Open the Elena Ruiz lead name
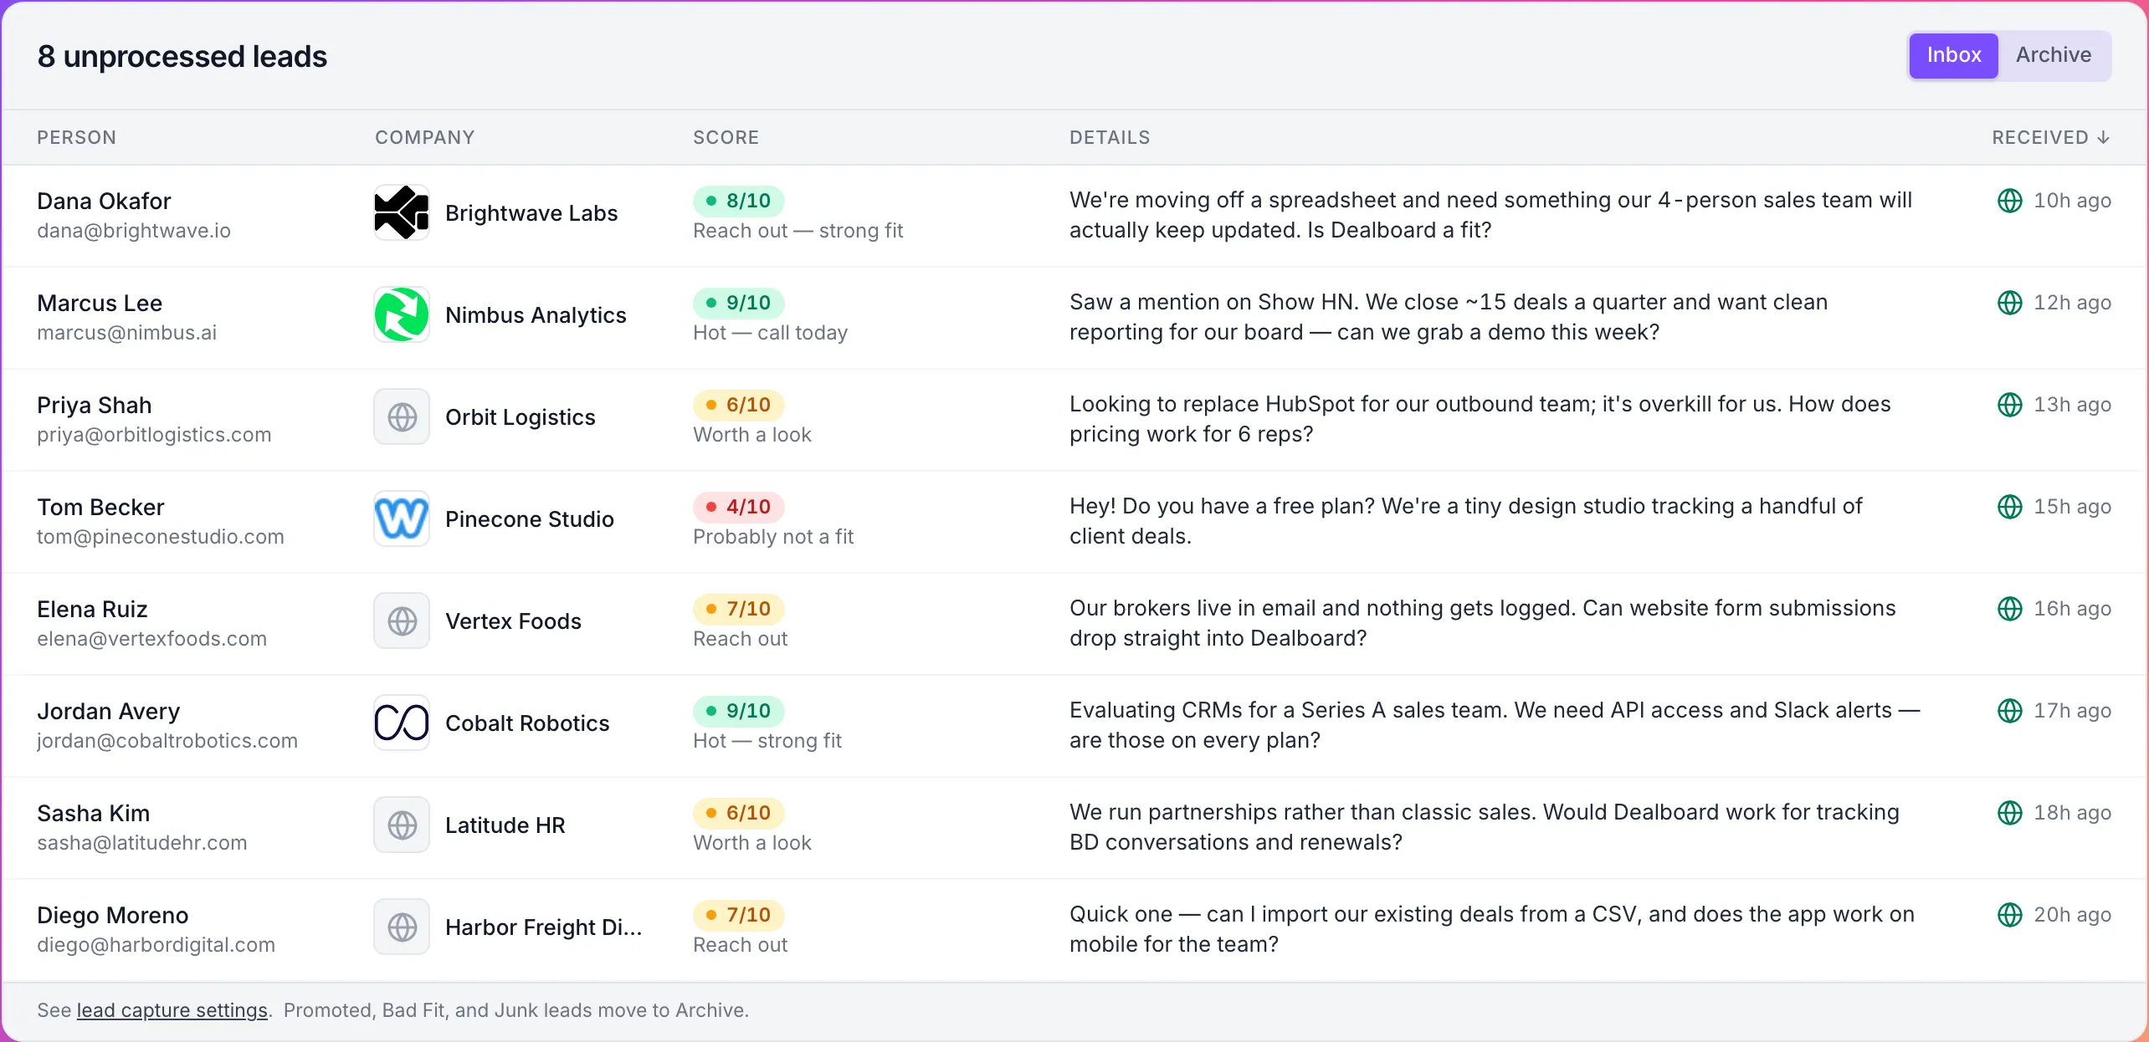This screenshot has height=1042, width=2149. click(92, 609)
